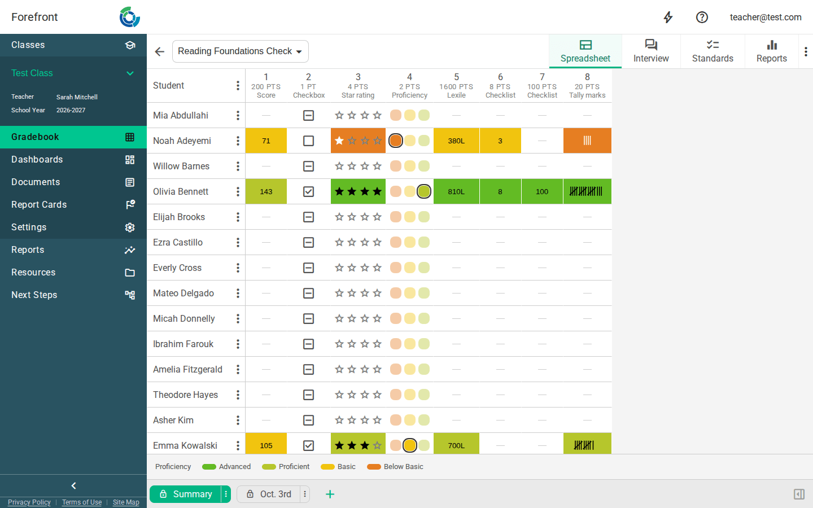Set Noah Adeyemi's first star rating
The image size is (813, 508).
(x=339, y=141)
